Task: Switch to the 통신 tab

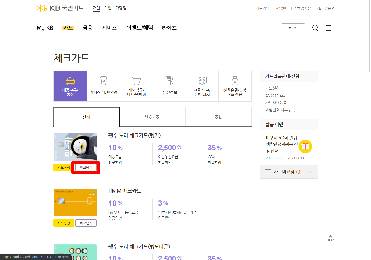Action: pos(218,117)
